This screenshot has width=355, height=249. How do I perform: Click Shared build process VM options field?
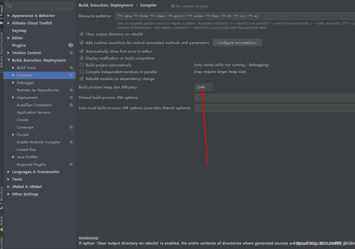(275, 97)
